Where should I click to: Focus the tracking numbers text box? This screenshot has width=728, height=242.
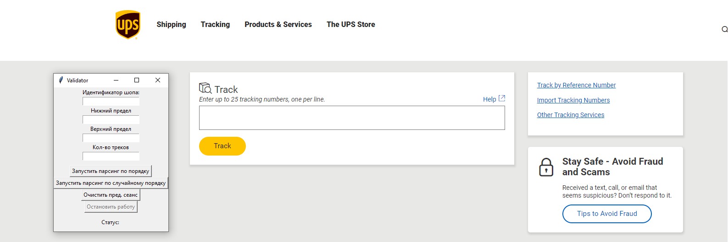352,118
